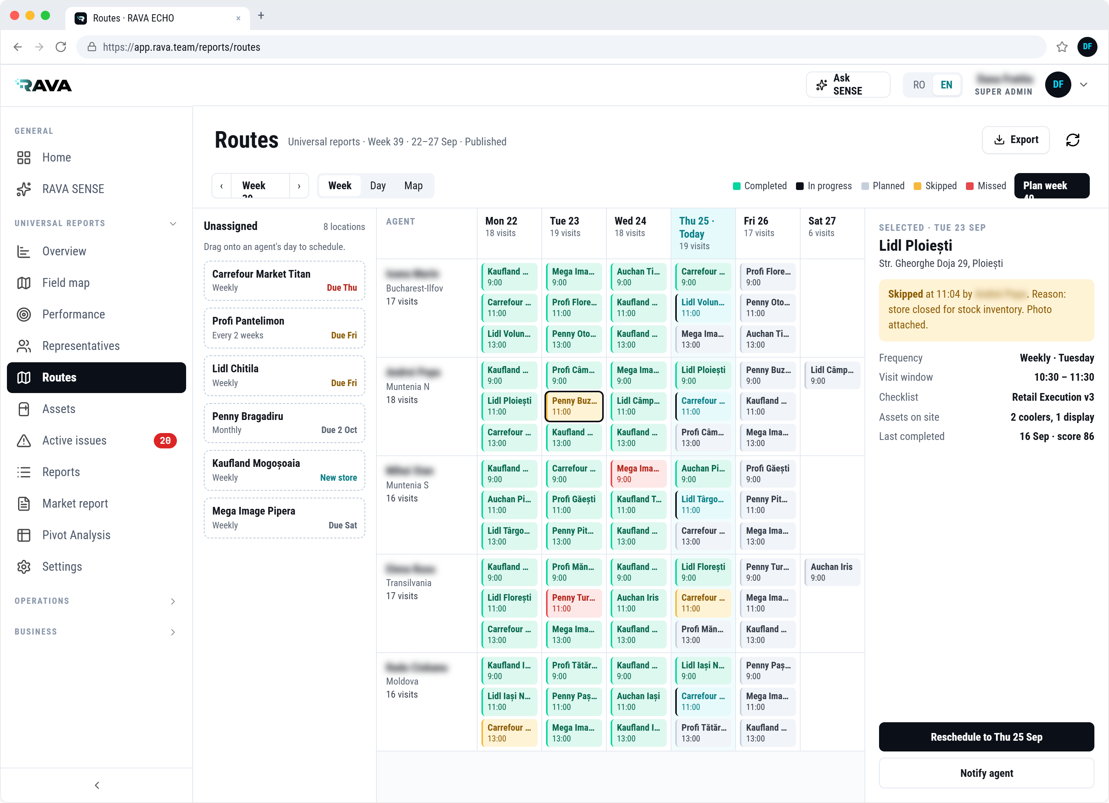1109x803 pixels.
Task: Click the RAVA logo
Action: [x=43, y=85]
